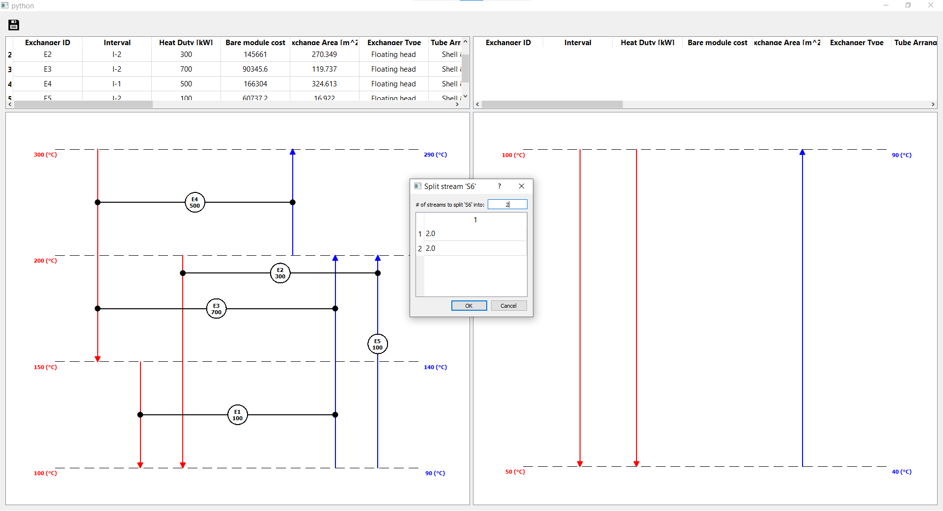Select the E3 700 exchanger node
943x511 pixels.
(216, 309)
